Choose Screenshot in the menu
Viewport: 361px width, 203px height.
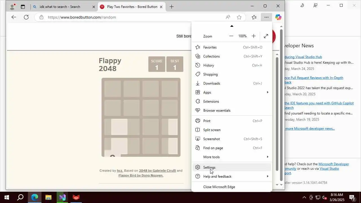[x=232, y=139]
